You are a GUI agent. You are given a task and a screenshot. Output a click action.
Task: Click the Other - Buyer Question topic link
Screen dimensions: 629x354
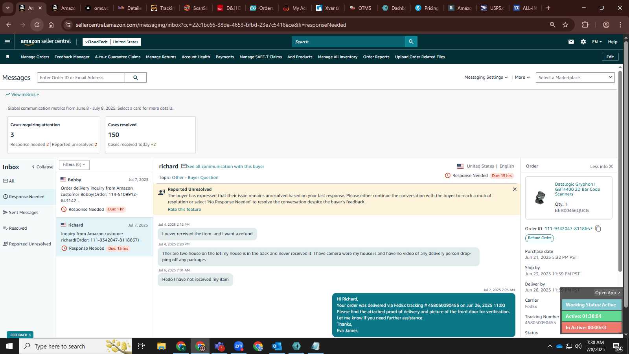coord(195,177)
